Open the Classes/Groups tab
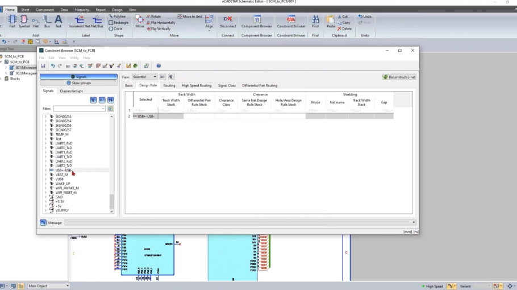The image size is (517, 290). coord(71,91)
